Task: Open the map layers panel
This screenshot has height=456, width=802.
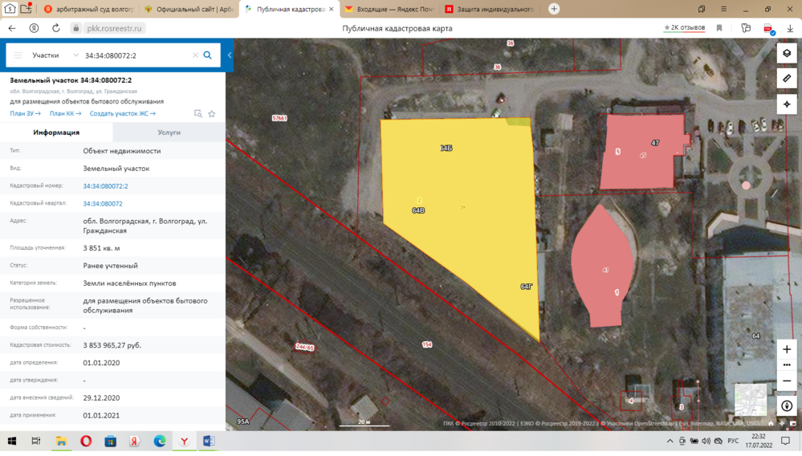Action: pyautogui.click(x=787, y=53)
